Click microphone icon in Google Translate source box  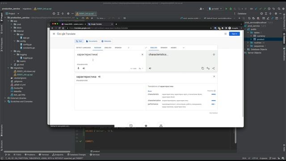click(x=79, y=68)
